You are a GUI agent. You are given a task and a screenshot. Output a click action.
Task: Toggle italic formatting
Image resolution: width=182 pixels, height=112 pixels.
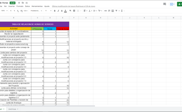[x=58, y=11]
